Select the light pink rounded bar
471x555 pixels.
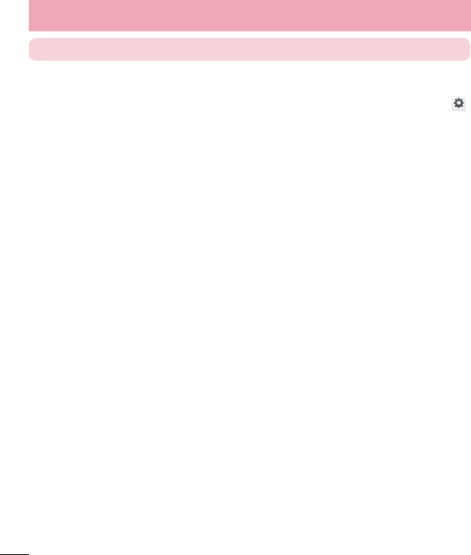pos(250,49)
